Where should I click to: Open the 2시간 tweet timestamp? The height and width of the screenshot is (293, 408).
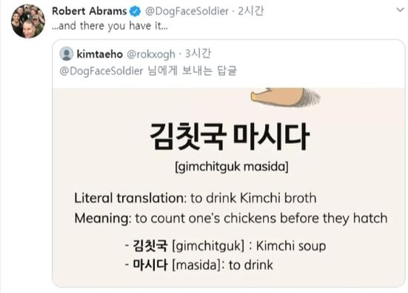[x=251, y=11]
